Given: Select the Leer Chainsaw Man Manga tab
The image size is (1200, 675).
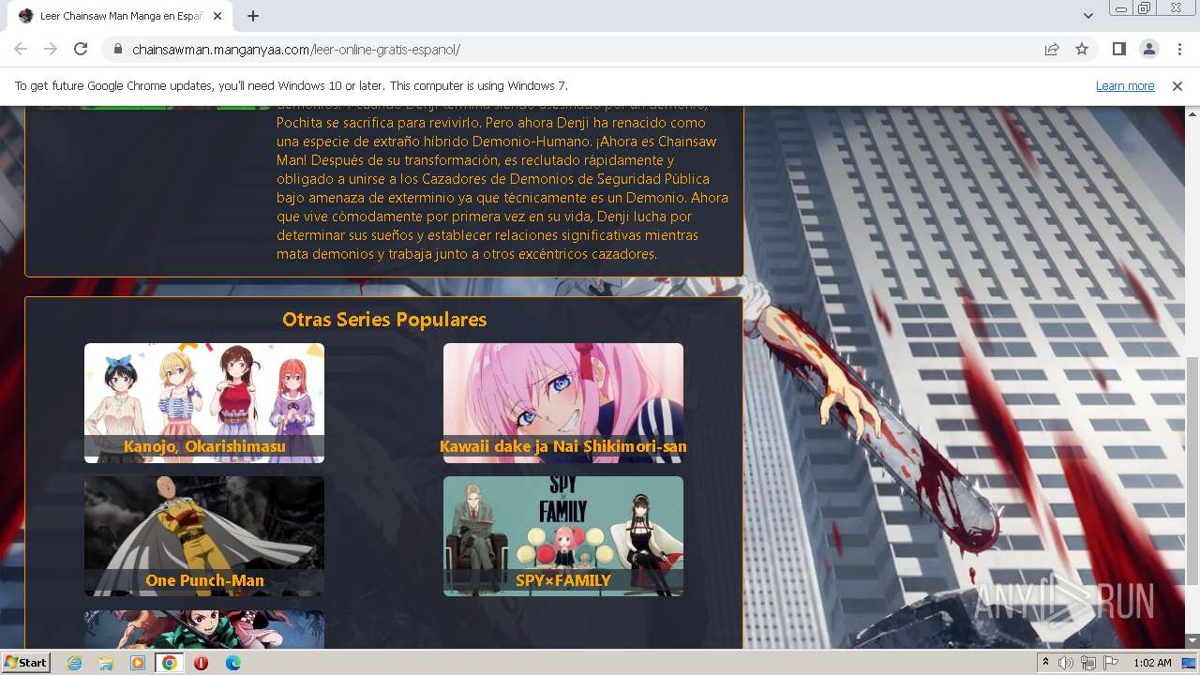Looking at the screenshot, I should [x=120, y=16].
